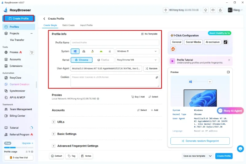Choose the Reddit configuration icon

tap(173, 49)
